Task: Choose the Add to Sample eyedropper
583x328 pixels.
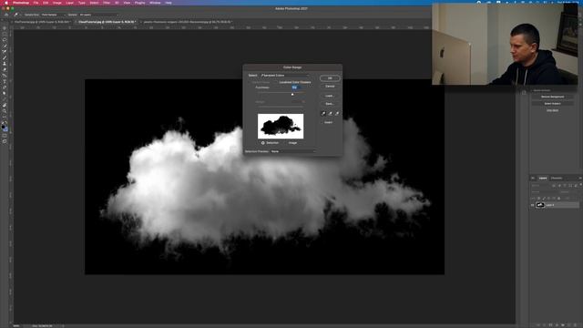Action: 330,113
